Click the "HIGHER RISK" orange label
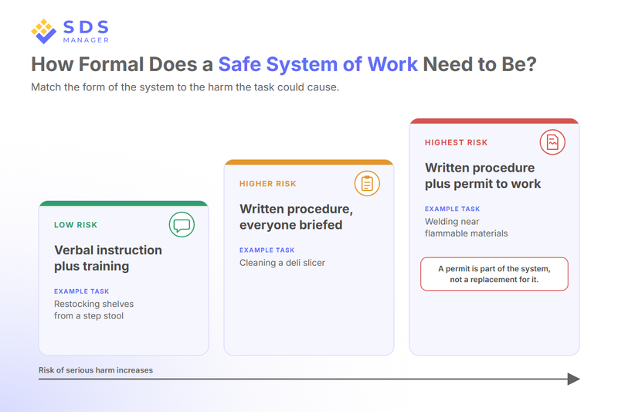618x412 pixels. coord(267,184)
